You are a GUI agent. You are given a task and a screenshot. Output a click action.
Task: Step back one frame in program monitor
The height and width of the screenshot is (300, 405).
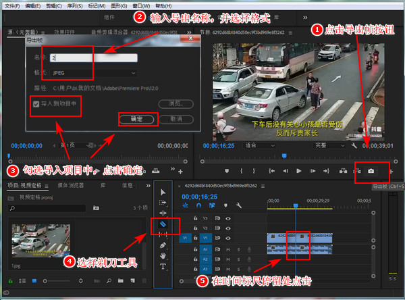tap(285, 171)
